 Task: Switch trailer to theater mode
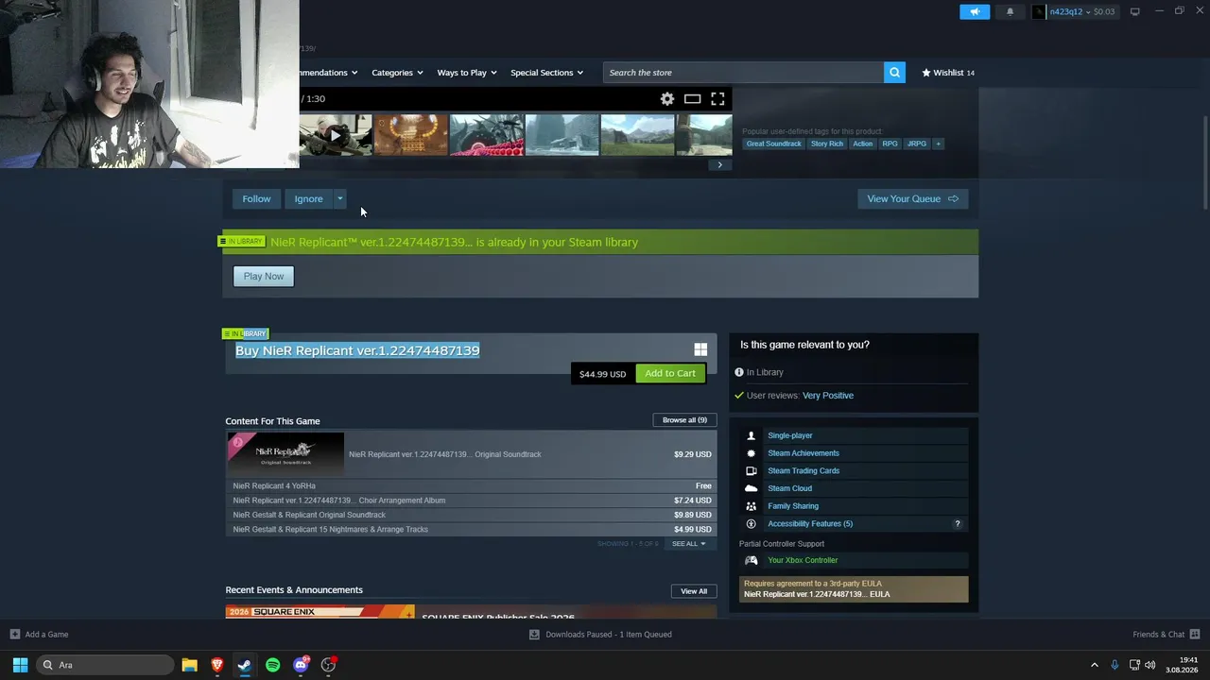tap(692, 98)
